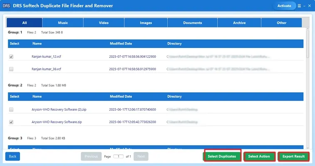Focus the page number input field

pos(118,156)
